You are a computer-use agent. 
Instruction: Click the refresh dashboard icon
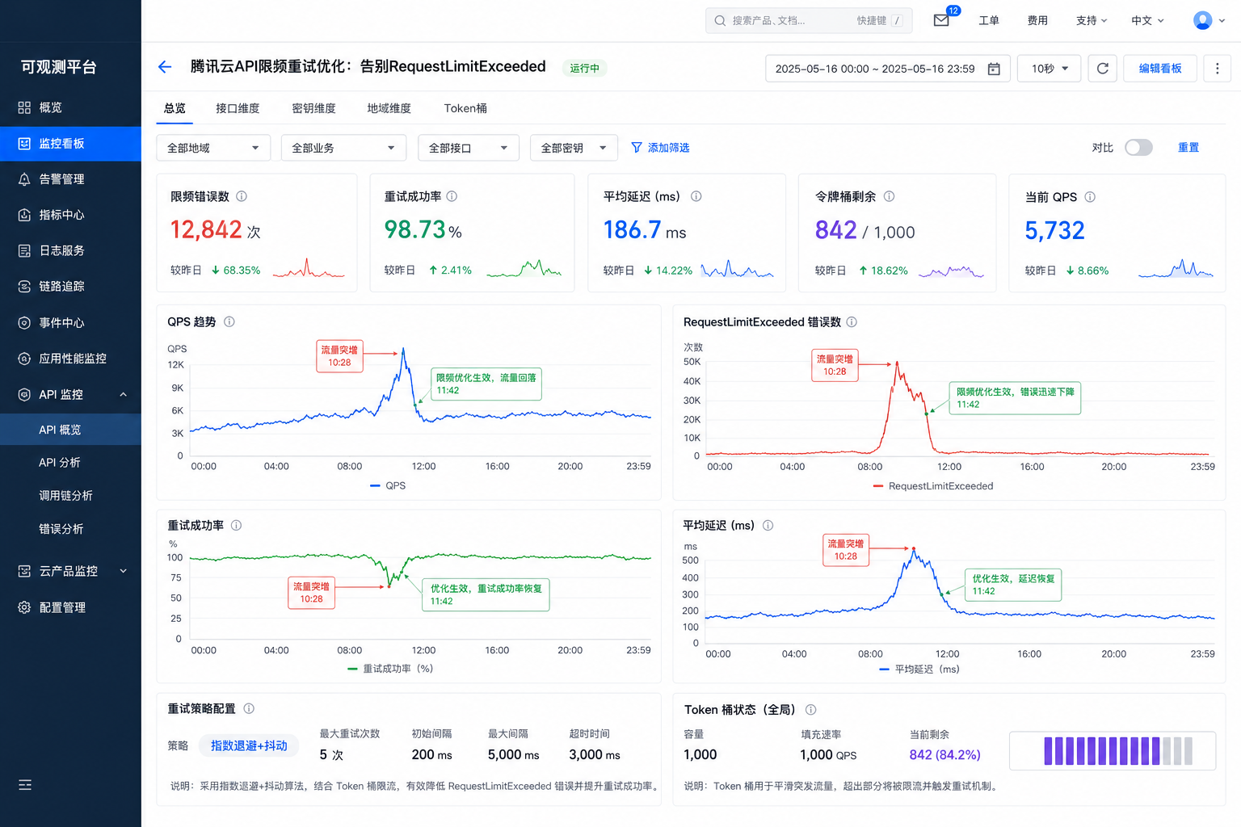(1102, 69)
